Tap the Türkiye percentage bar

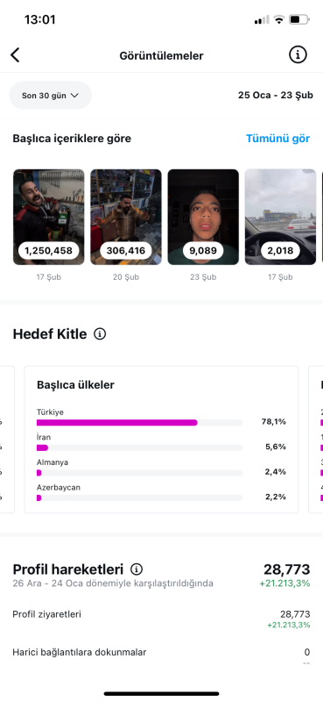(x=139, y=423)
